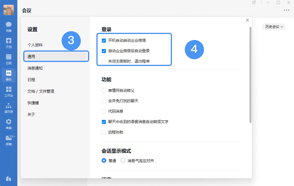Enable 关闭主面板时，退出程序 checkbox
294x186 pixels.
tap(104, 61)
